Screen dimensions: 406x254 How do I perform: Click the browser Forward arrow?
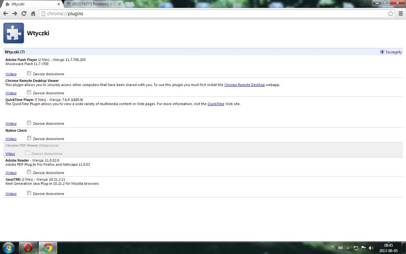(15, 14)
